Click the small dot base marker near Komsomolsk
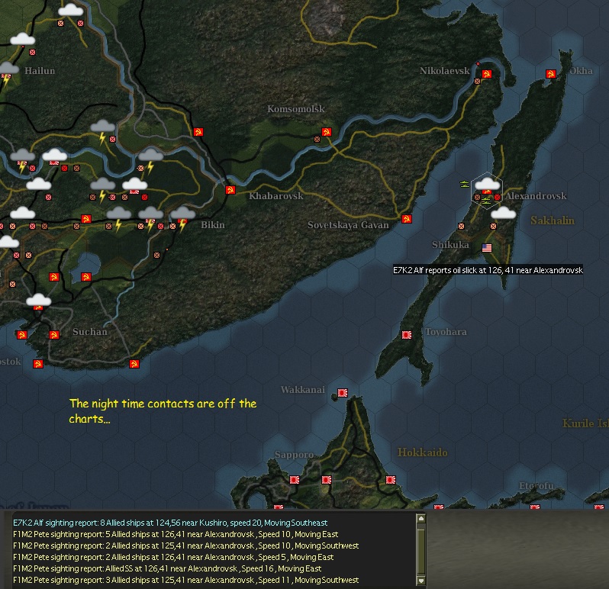 pos(317,139)
